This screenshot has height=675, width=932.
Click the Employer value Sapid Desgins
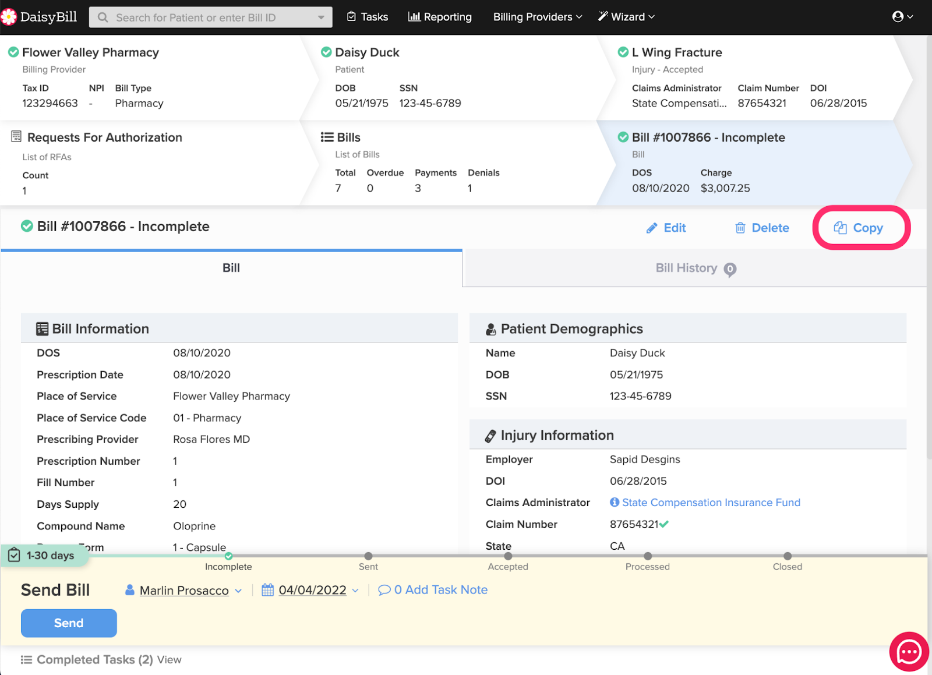645,459
